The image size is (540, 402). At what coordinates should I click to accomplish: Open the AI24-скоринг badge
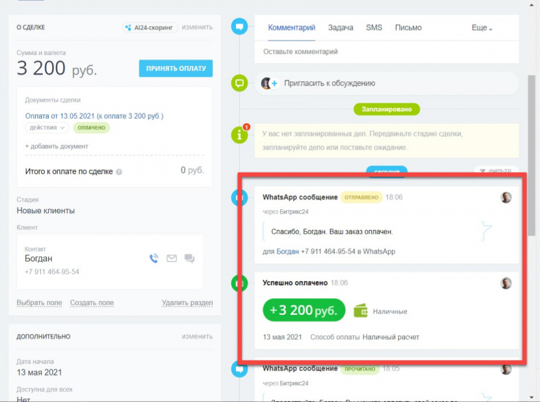pyautogui.click(x=150, y=27)
